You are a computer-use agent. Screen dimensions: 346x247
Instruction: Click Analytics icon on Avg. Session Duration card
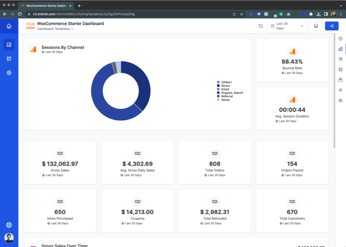point(292,100)
